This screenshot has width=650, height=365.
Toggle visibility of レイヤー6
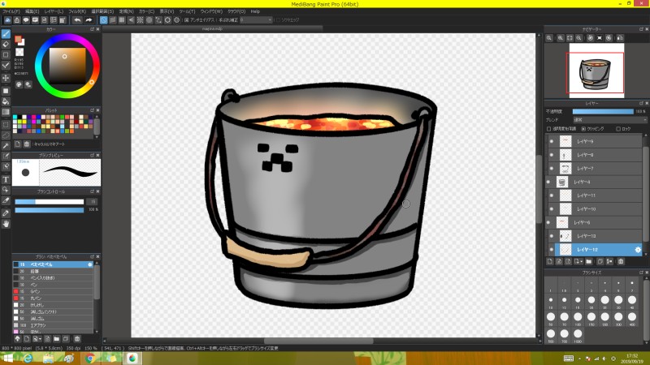(x=548, y=222)
